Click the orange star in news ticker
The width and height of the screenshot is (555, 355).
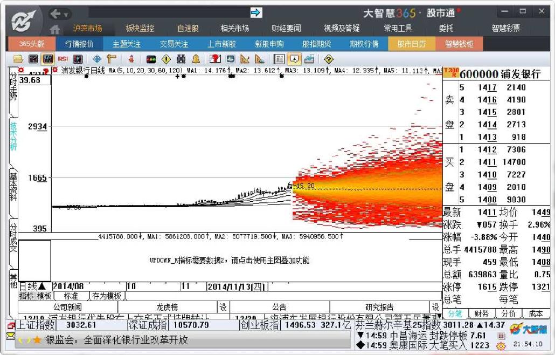[37, 340]
